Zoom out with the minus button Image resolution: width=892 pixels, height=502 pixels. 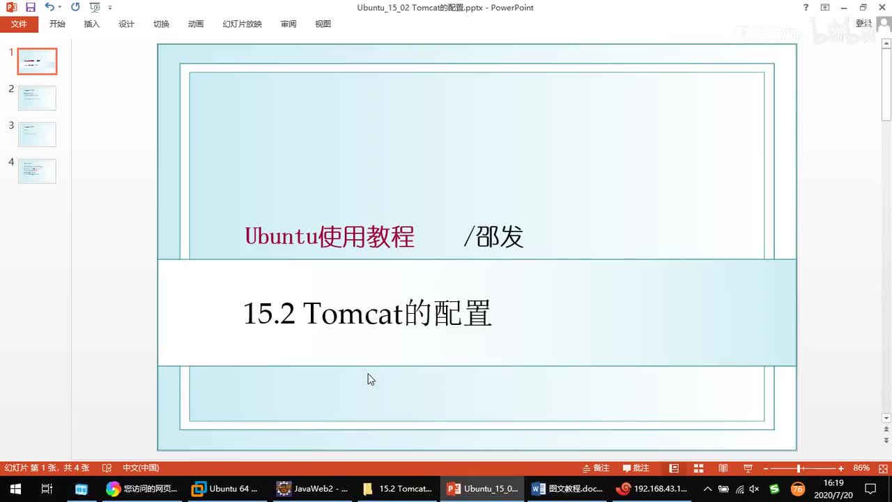tap(766, 469)
